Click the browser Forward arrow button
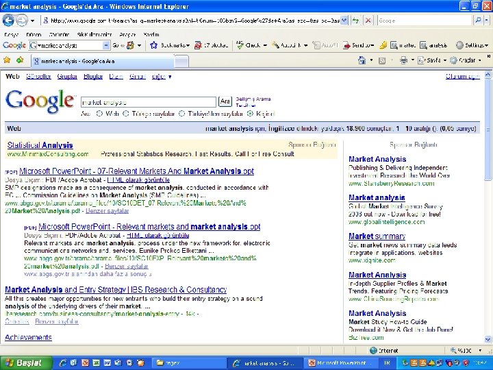The image size is (493, 370). [21, 21]
